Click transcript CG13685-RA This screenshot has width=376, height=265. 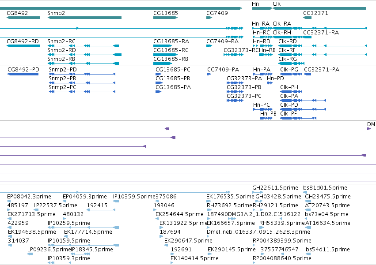(x=171, y=41)
